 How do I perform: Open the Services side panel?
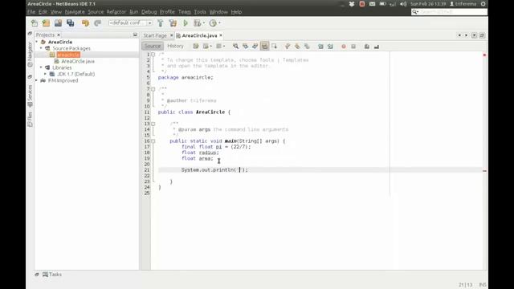(x=31, y=96)
